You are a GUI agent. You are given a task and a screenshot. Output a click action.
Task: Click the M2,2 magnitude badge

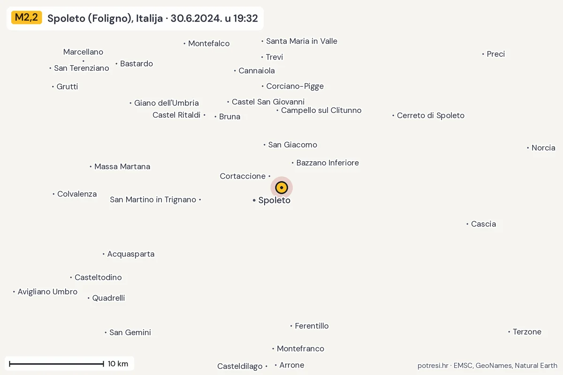coord(27,18)
